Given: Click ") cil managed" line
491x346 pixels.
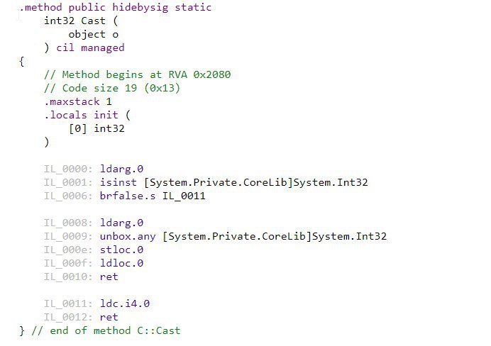Looking at the screenshot, I should pyautogui.click(x=84, y=48).
